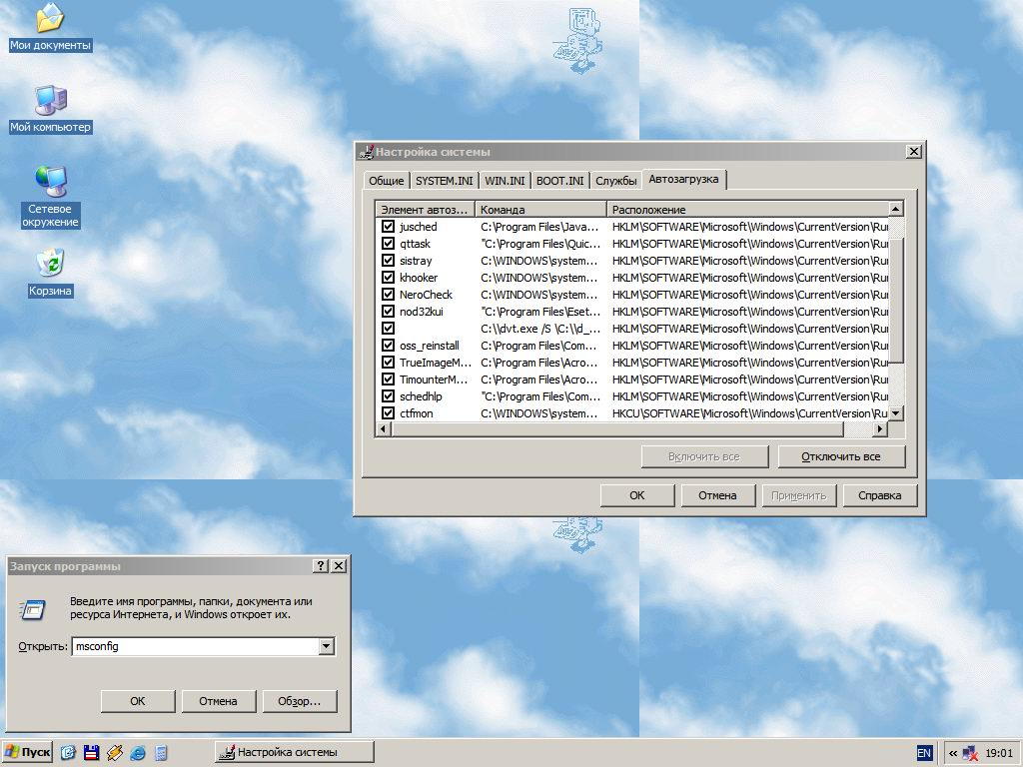This screenshot has width=1023, height=767.
Task: Uncheck the schedhlp startup item
Action: (x=389, y=395)
